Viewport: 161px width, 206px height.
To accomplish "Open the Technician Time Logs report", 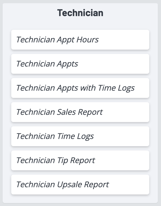I will (x=80, y=136).
